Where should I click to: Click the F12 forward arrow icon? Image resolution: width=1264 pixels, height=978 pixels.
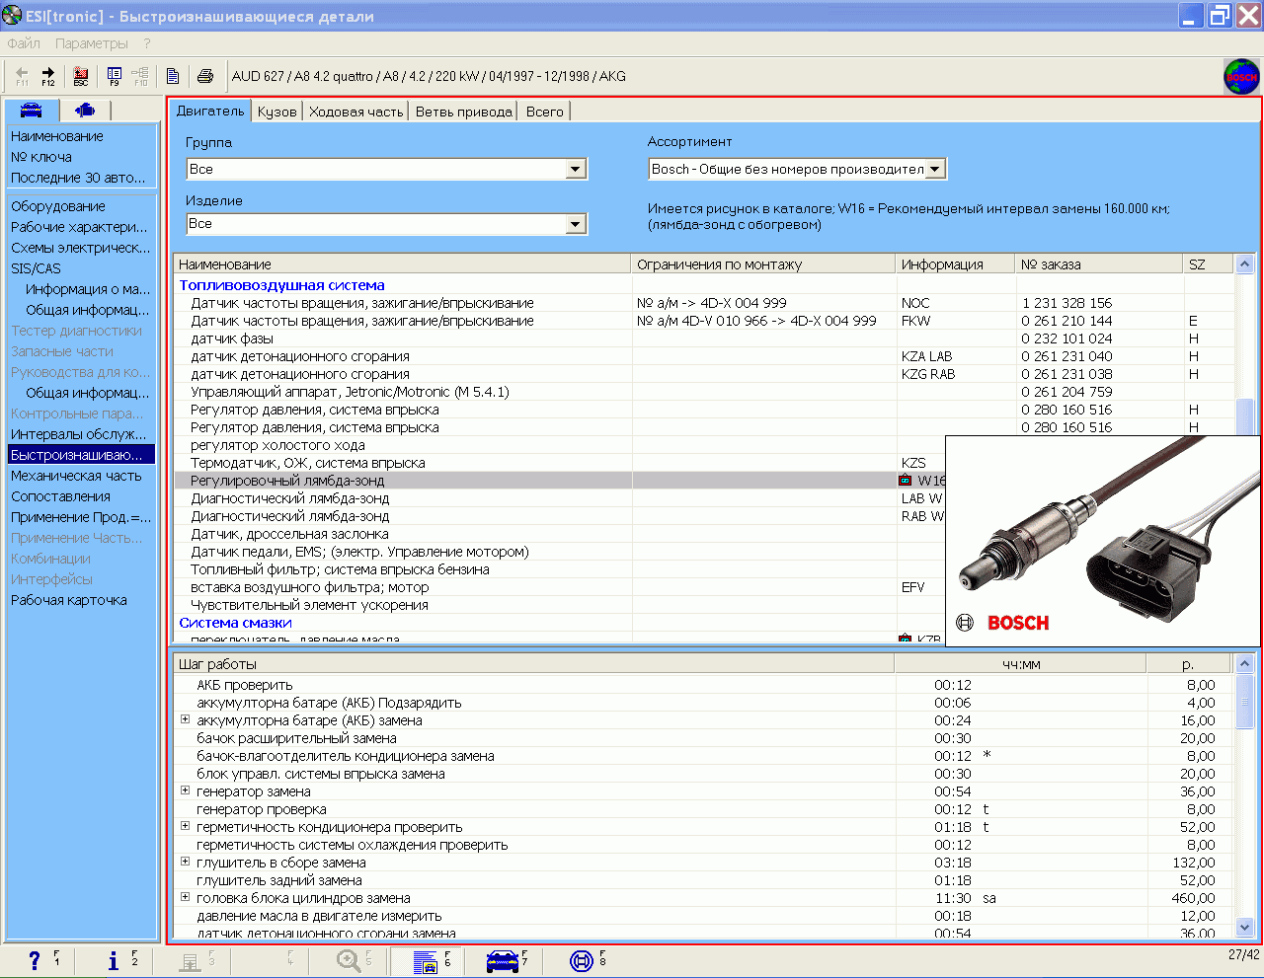coord(47,76)
